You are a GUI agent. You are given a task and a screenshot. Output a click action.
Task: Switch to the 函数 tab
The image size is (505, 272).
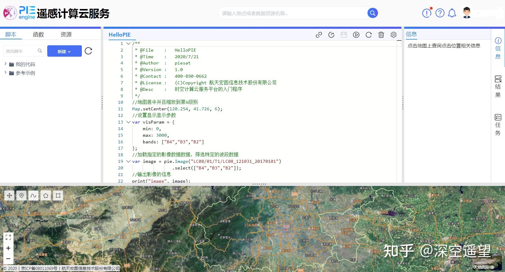coord(39,34)
